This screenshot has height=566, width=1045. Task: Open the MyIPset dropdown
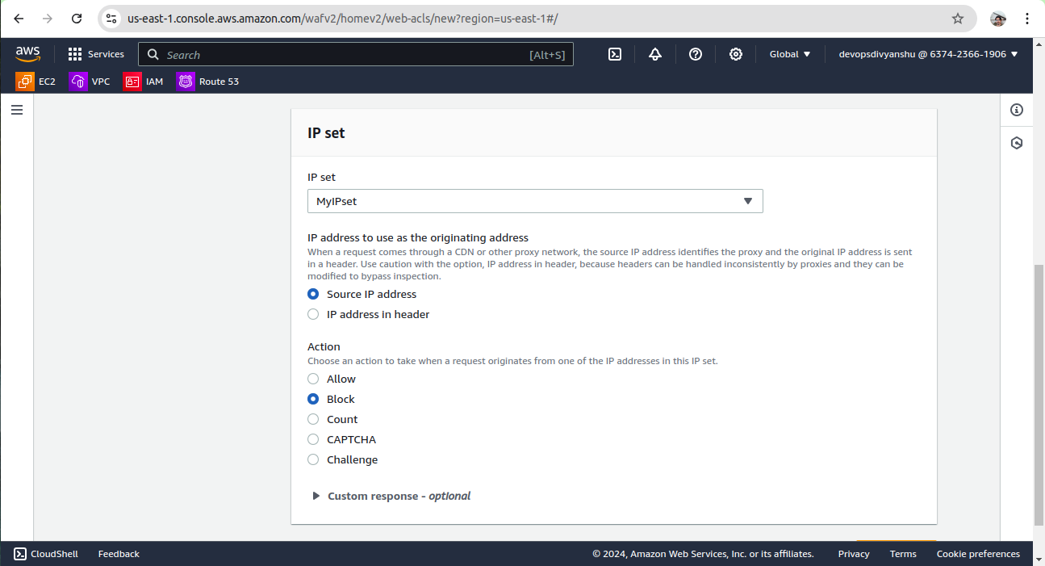coord(534,201)
